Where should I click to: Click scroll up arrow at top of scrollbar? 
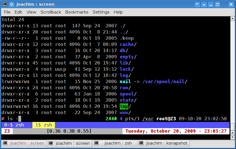233,19
